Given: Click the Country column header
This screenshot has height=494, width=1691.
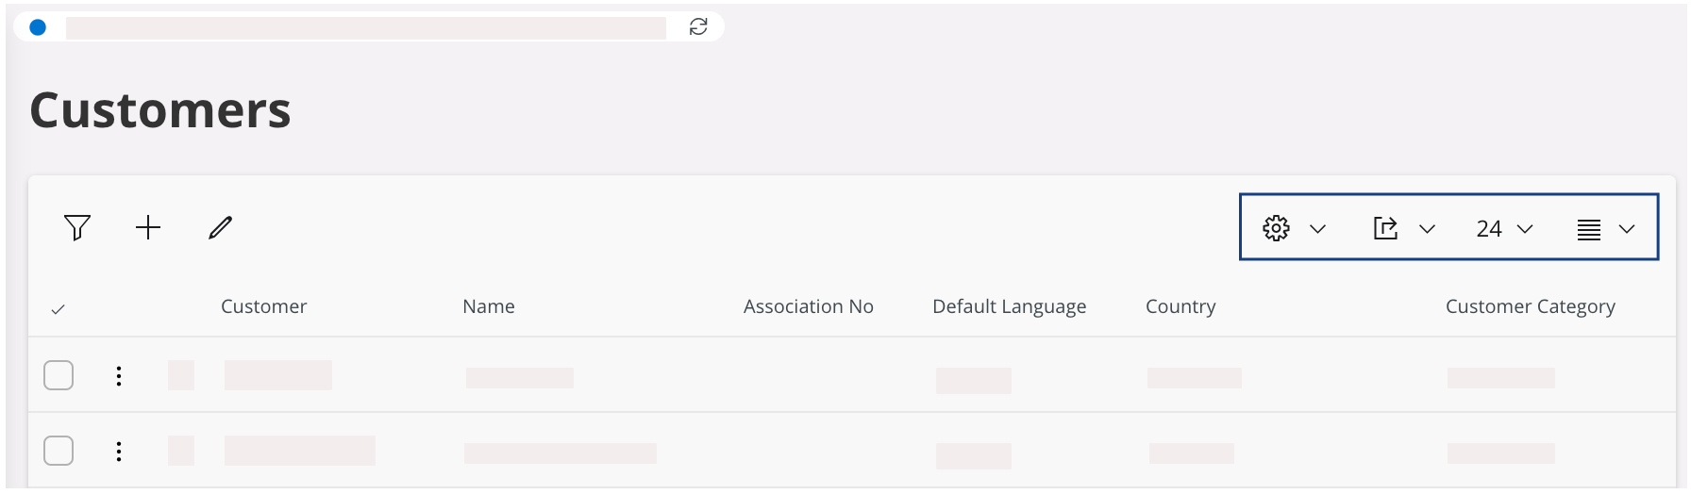Looking at the screenshot, I should click(x=1180, y=306).
